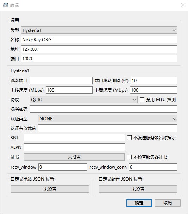Enable the 禁用 MTU 探测 checkbox
Screen dimensions: 188x214
142,100
